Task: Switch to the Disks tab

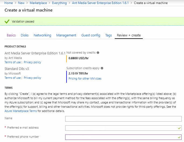Action: pyautogui.click(x=25, y=35)
